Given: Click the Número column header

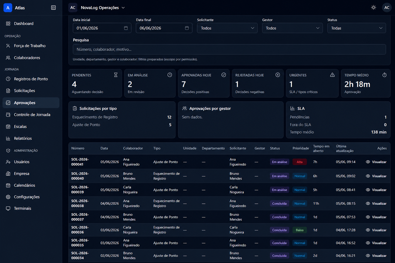Looking at the screenshot, I should click(x=78, y=148).
